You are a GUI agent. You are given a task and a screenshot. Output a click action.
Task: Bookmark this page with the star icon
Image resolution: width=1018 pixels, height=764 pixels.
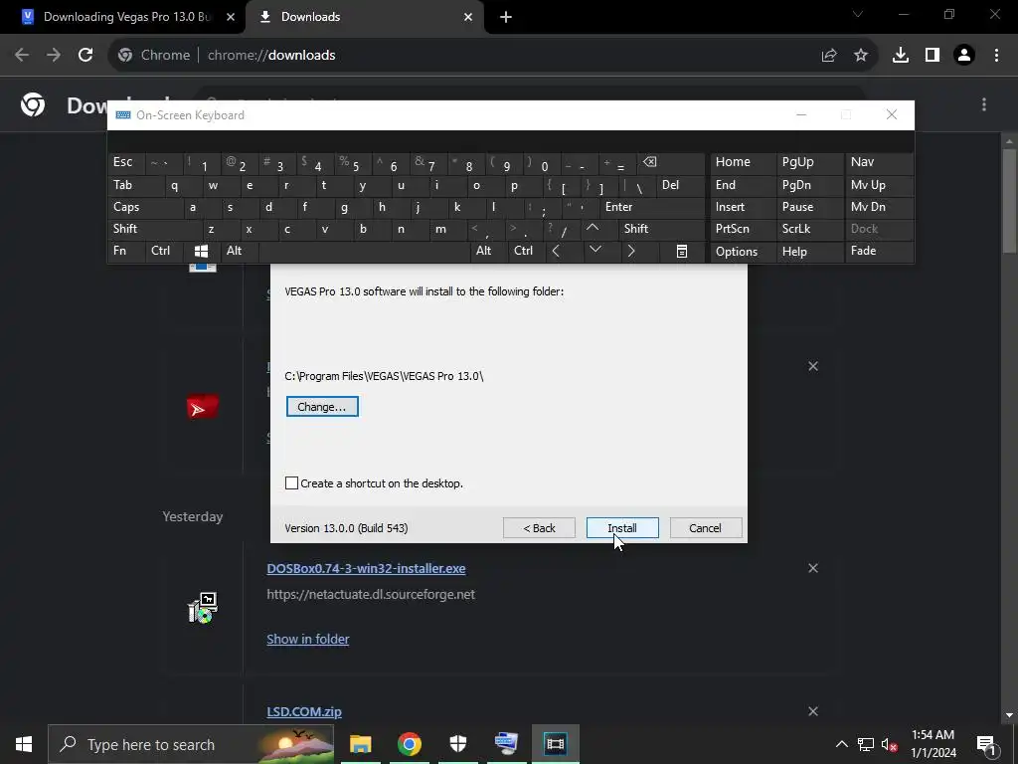click(x=861, y=56)
